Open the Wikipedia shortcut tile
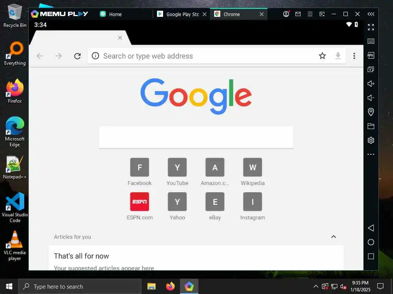The width and height of the screenshot is (393, 294). pos(253,172)
